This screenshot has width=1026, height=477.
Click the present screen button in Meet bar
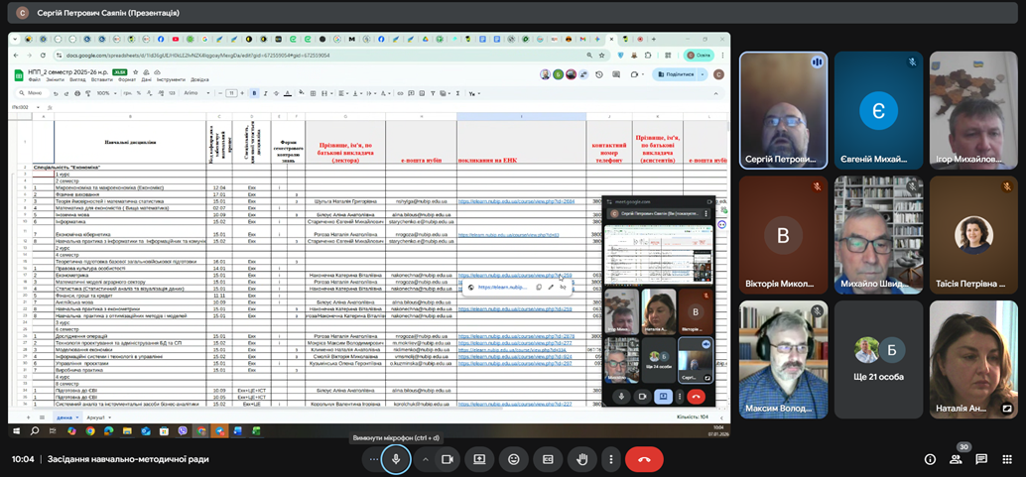[x=479, y=459]
